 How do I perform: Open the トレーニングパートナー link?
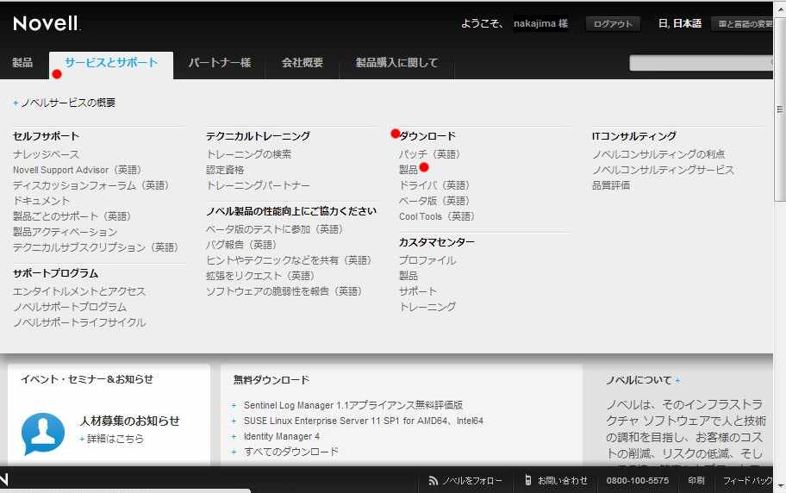259,185
